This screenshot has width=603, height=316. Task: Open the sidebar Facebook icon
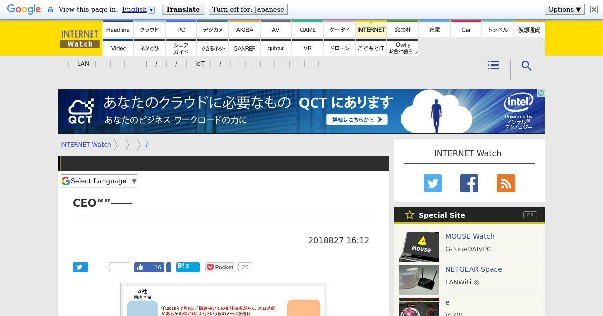click(x=469, y=183)
